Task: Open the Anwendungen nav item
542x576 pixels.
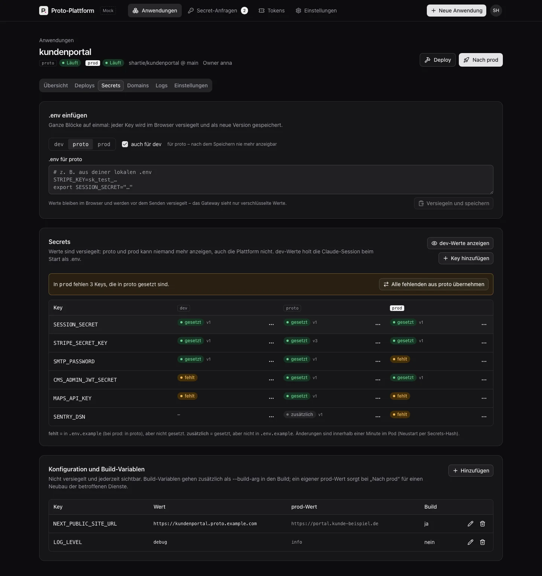Action: coord(155,11)
